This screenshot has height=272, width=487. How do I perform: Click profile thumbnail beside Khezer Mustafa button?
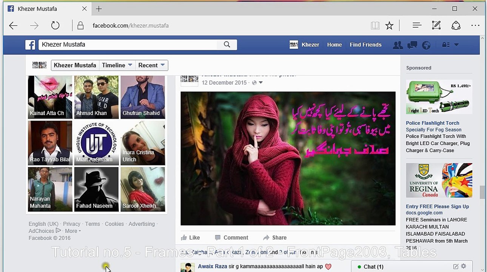(x=39, y=65)
